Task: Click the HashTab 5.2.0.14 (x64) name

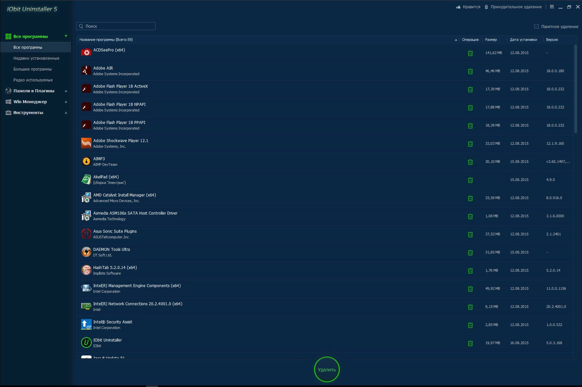Action: pos(115,268)
